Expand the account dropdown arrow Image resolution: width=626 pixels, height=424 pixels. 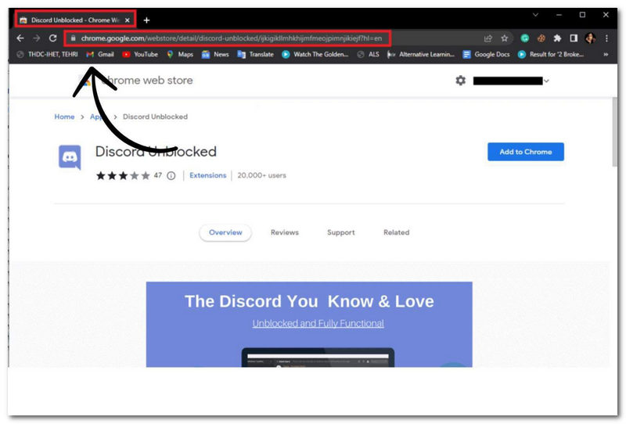click(546, 81)
